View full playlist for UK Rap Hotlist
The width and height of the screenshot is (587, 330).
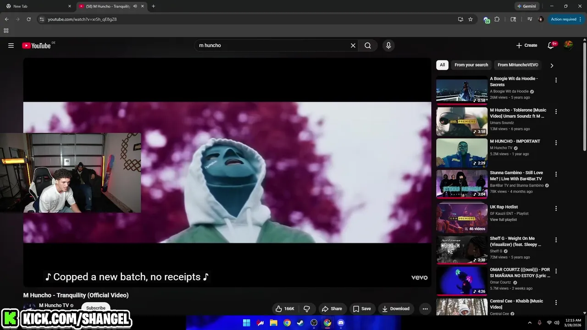503,220
